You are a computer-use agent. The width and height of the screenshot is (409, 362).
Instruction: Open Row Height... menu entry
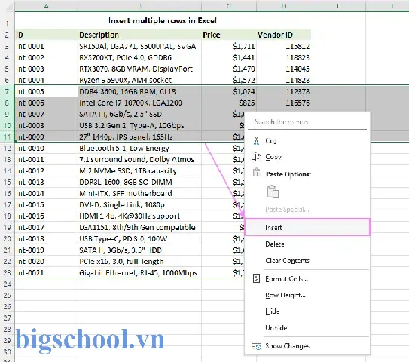pos(307,295)
